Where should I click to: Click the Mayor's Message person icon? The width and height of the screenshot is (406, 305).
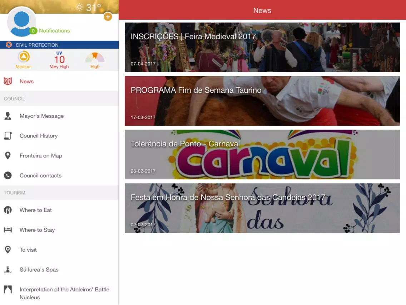[x=8, y=116]
